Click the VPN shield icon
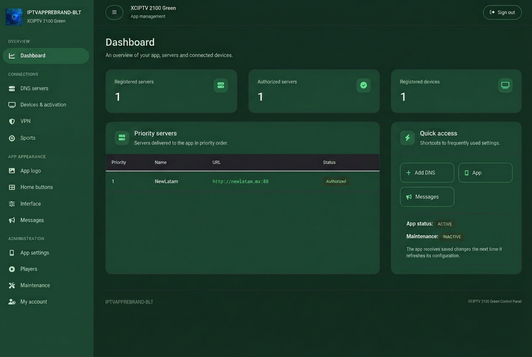Image resolution: width=532 pixels, height=357 pixels. pos(12,121)
